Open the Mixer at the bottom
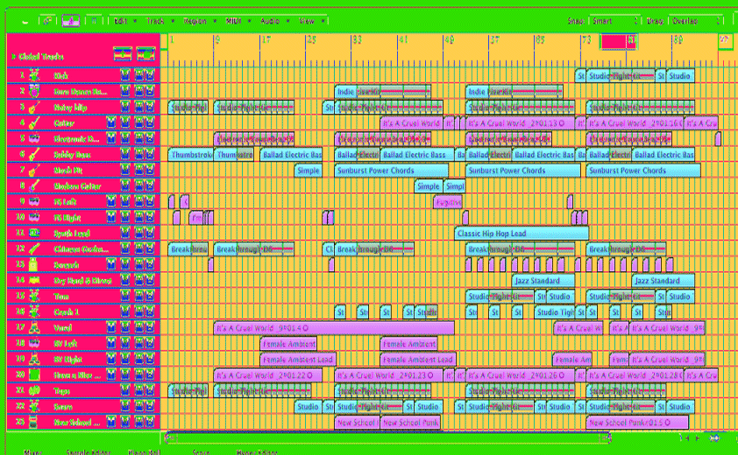Viewport: 738px width, 455px height. click(x=32, y=451)
